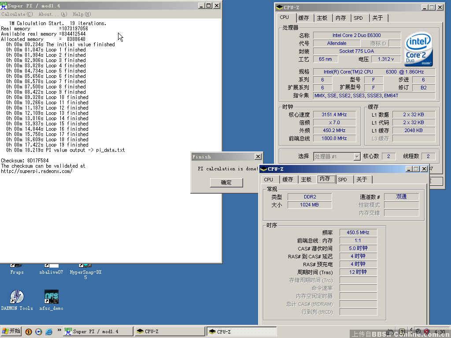Click the processor name field 'Intel Core 2 Duo E6300'
451x338 pixels.
tap(357, 35)
